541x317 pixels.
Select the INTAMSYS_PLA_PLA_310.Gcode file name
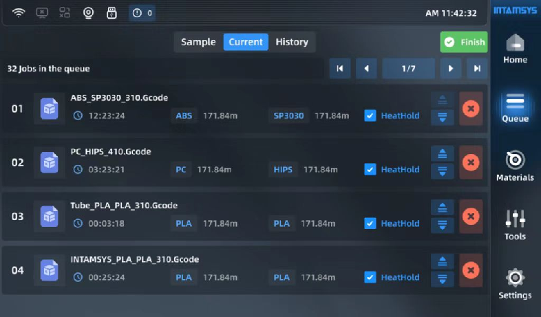point(134,259)
